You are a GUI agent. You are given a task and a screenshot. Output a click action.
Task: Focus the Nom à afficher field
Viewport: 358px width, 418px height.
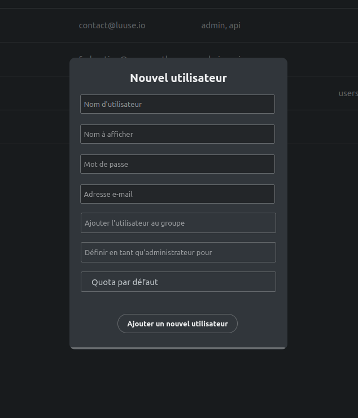click(177, 134)
